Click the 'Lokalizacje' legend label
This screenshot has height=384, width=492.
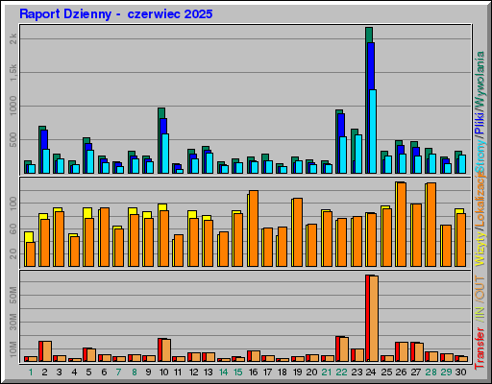tap(480, 199)
